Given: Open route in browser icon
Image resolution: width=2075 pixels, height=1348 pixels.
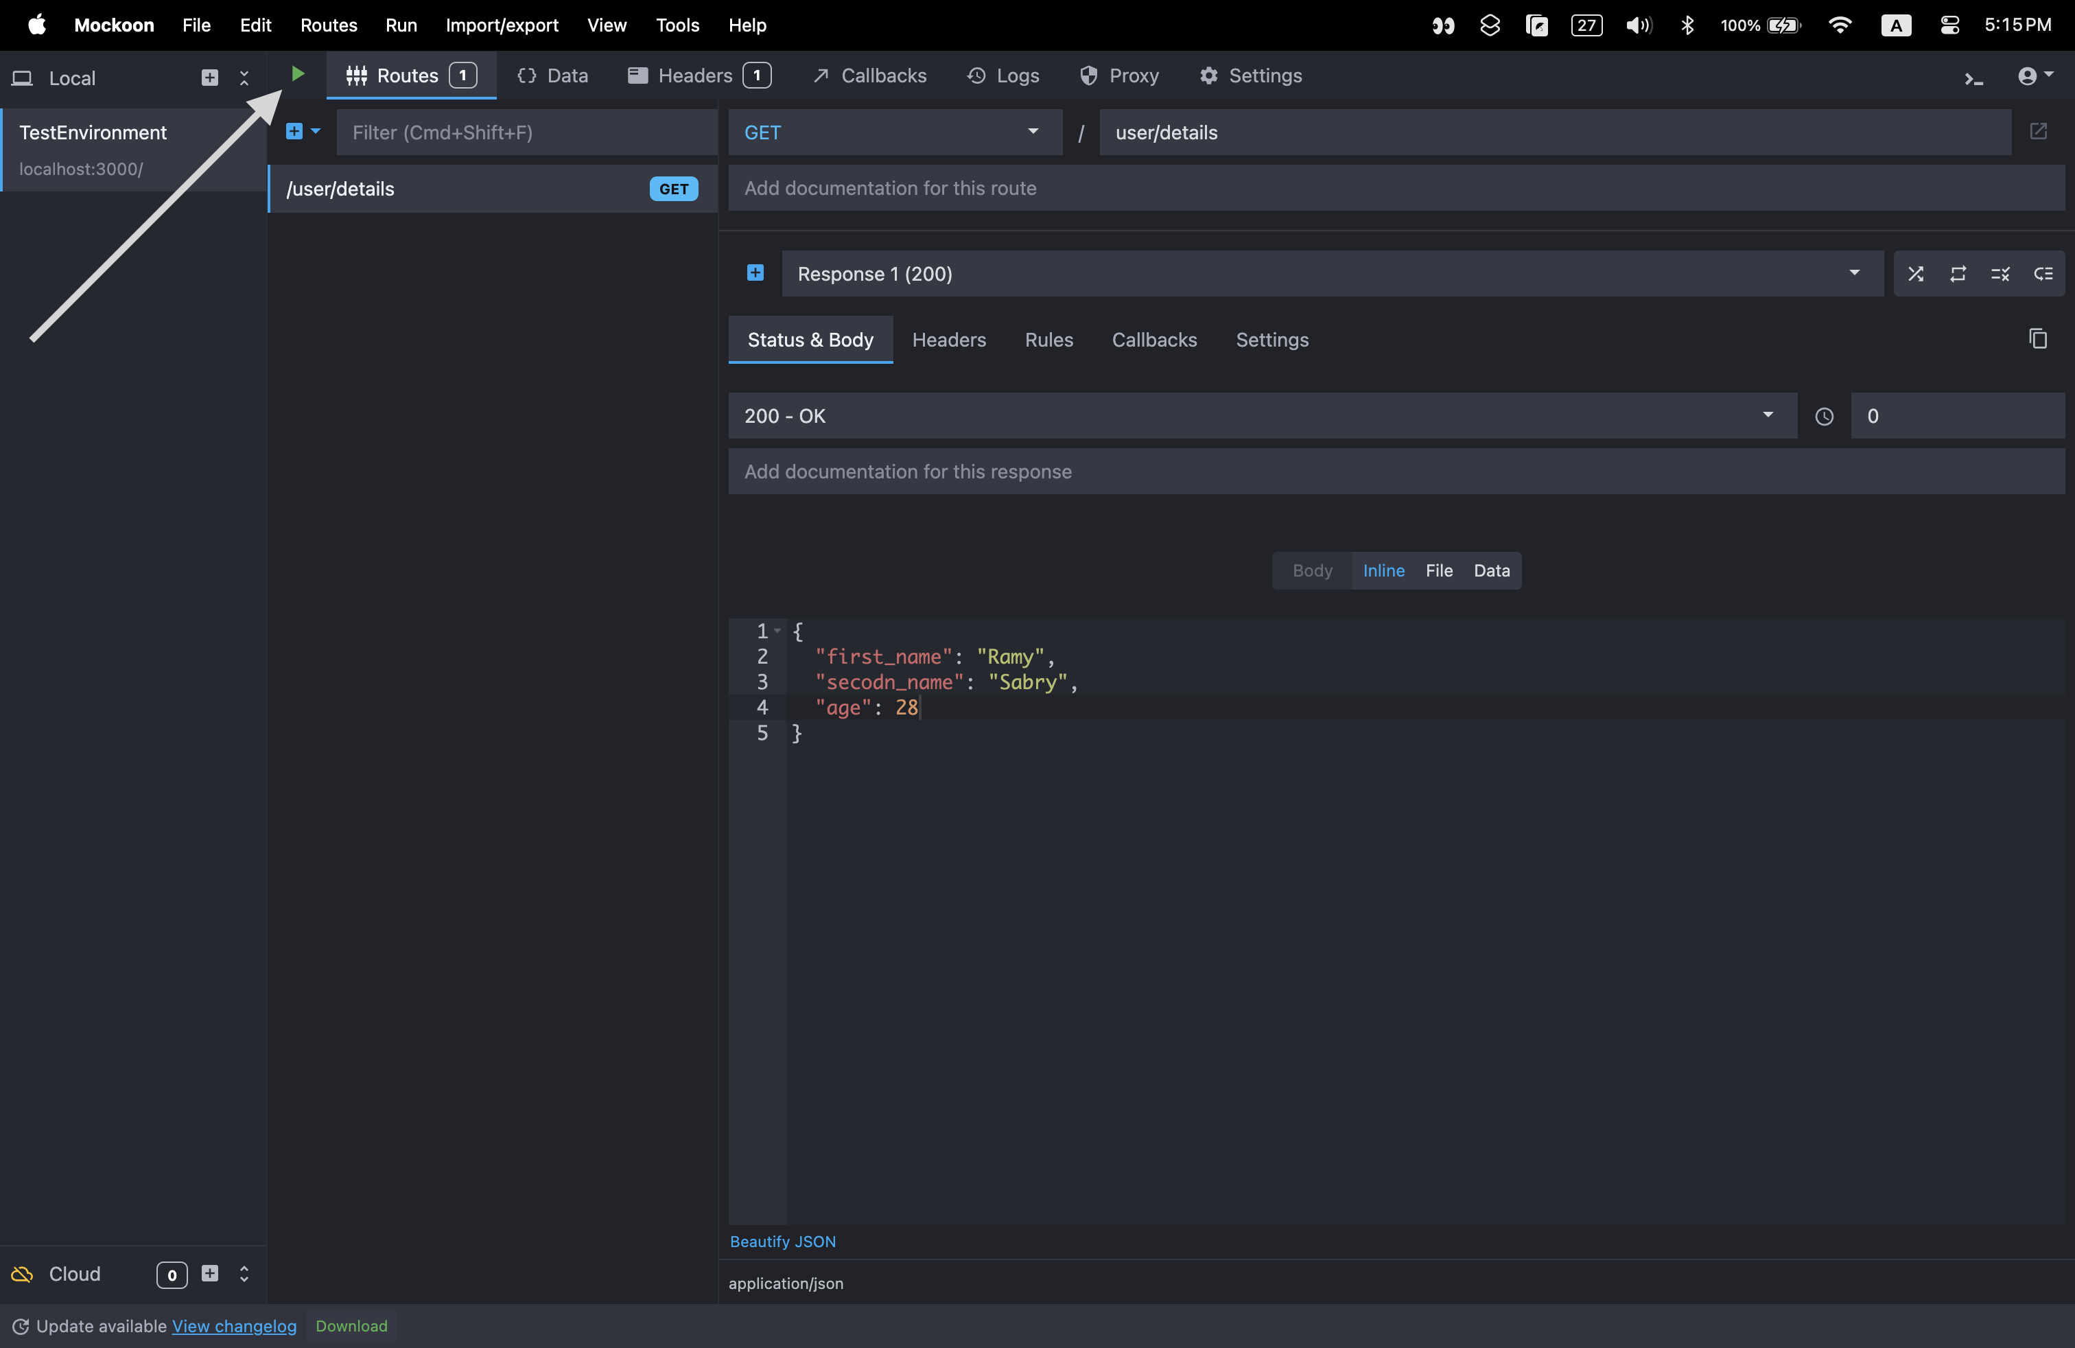Looking at the screenshot, I should pyautogui.click(x=2039, y=132).
